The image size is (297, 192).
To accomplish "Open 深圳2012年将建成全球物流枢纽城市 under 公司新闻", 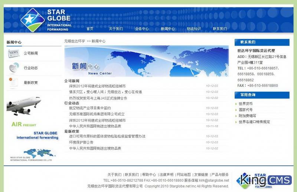I will click(x=97, y=86).
